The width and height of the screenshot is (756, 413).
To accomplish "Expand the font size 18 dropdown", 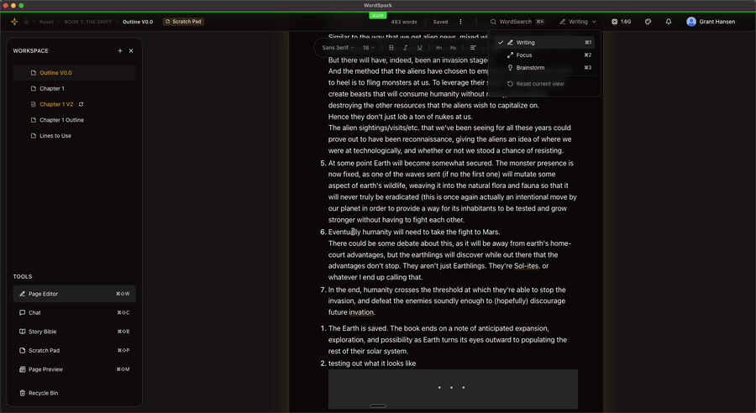I will tap(369, 48).
